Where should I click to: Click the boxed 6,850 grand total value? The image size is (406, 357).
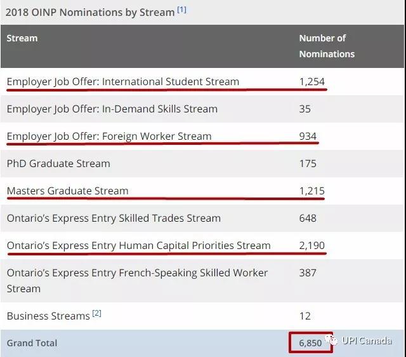(x=311, y=343)
